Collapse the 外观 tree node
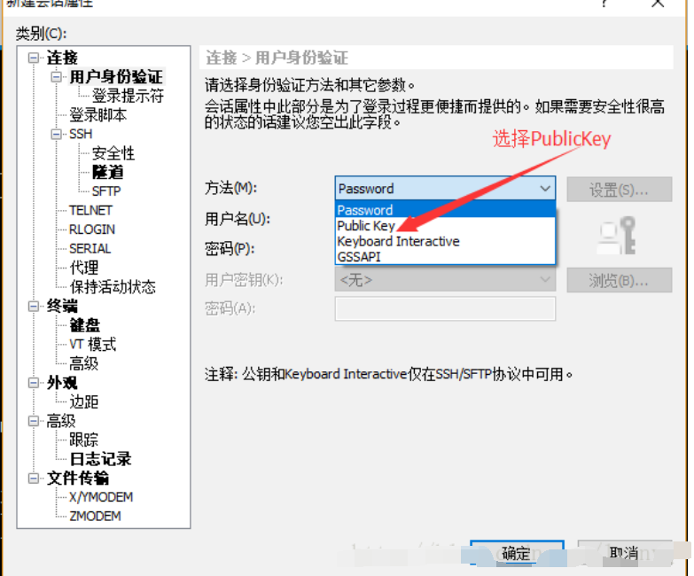 tap(34, 383)
